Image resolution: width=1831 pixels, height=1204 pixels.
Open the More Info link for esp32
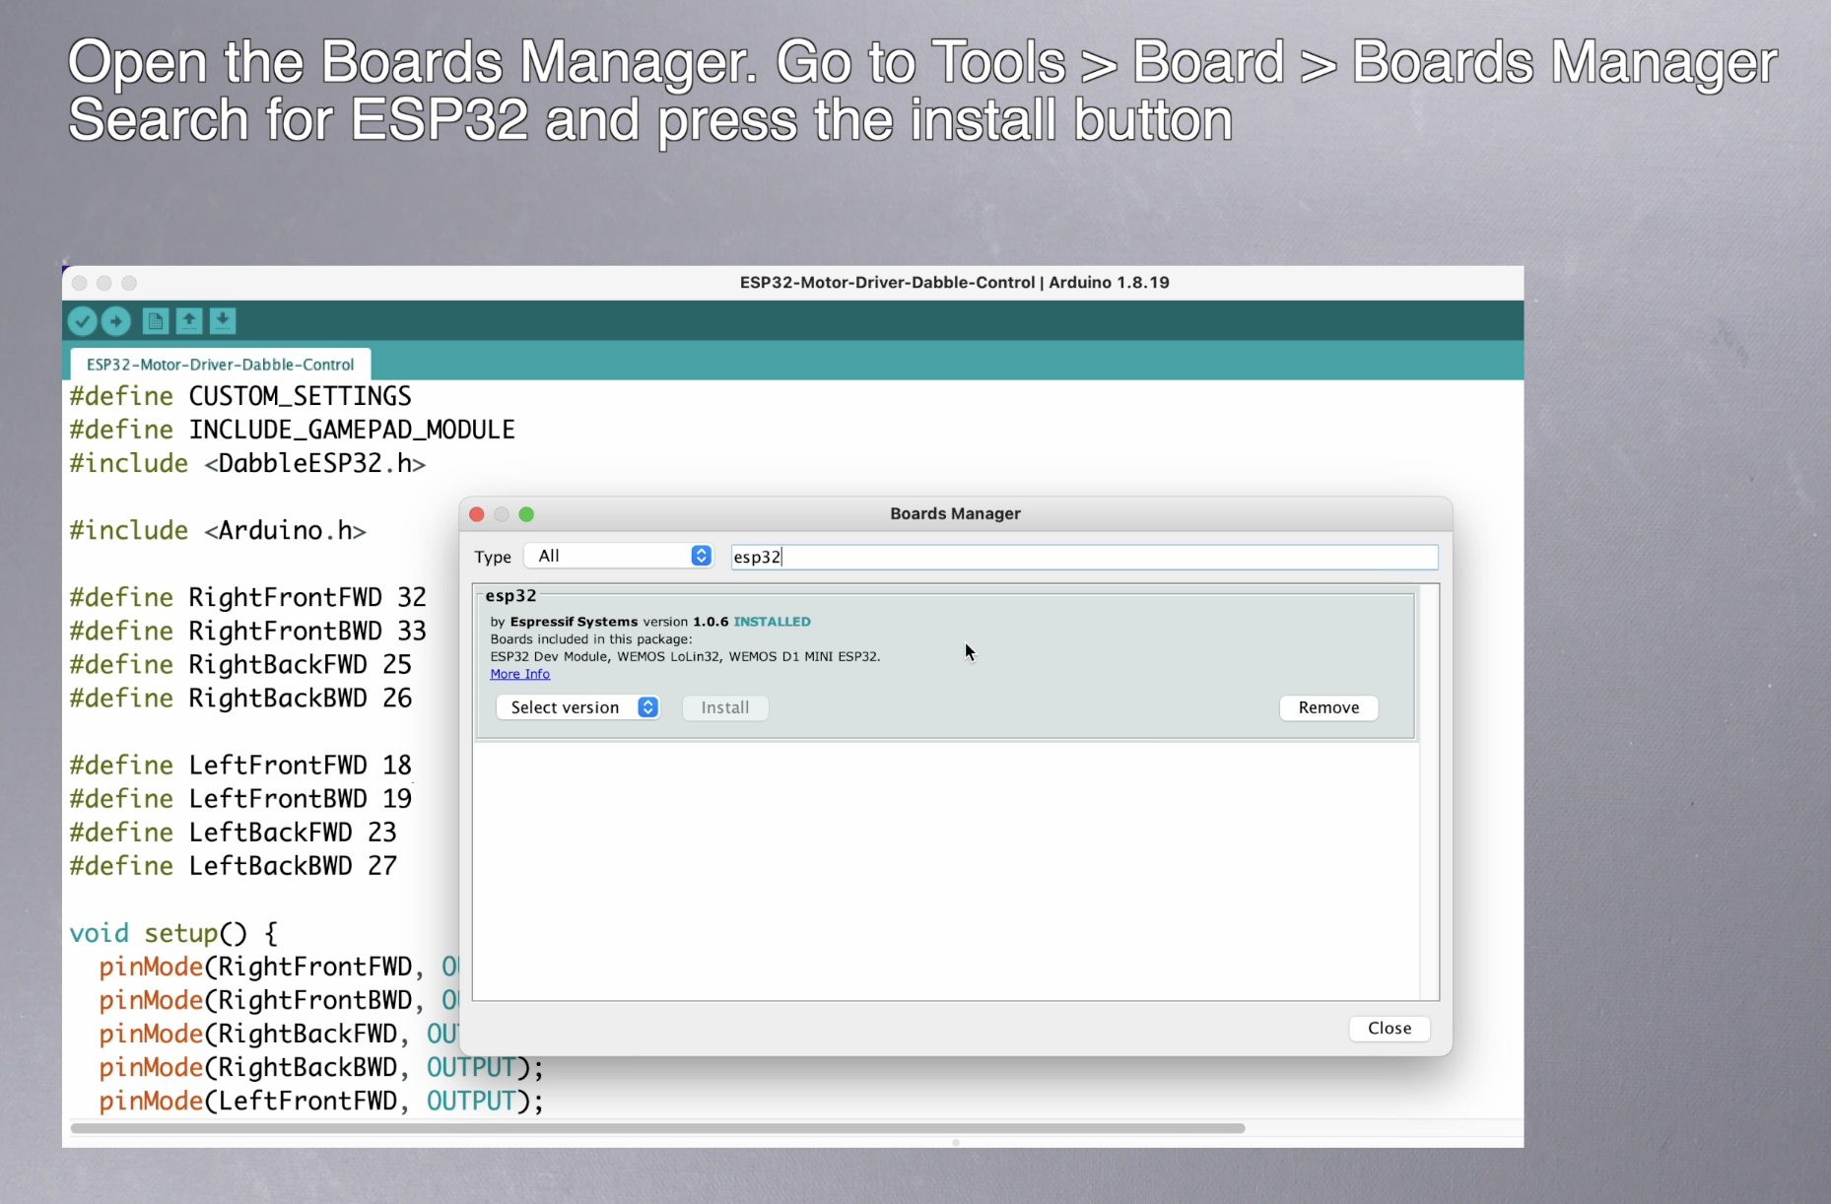520,674
